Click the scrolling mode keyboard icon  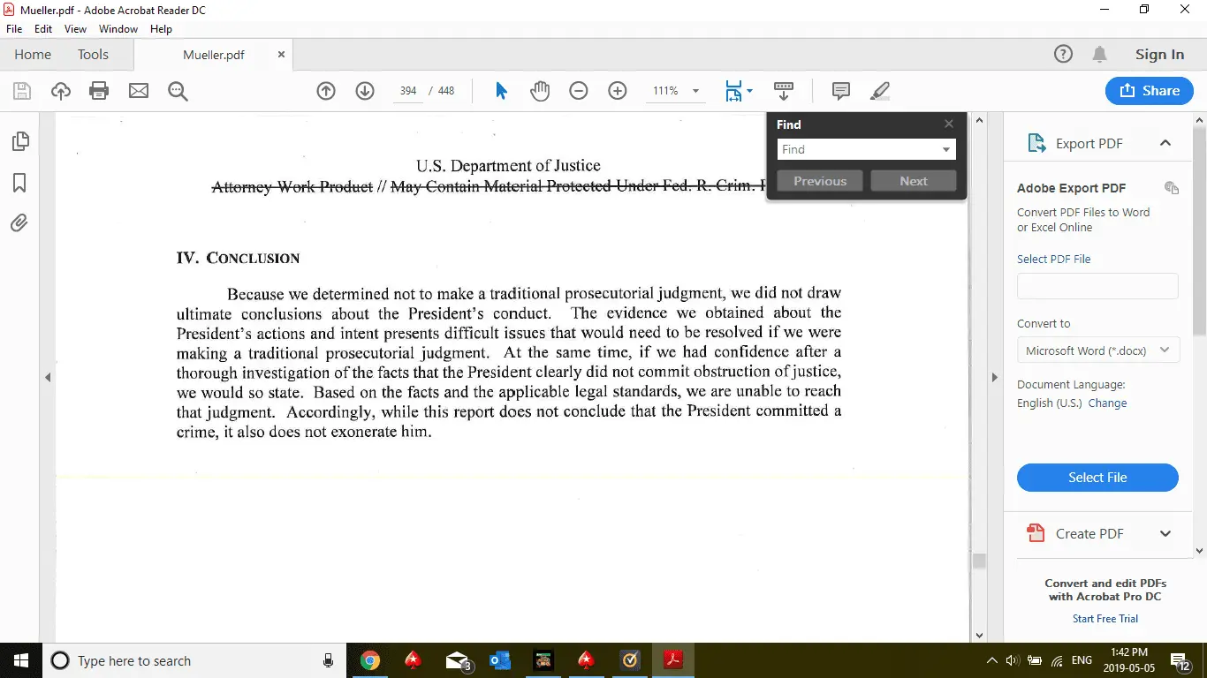(784, 91)
